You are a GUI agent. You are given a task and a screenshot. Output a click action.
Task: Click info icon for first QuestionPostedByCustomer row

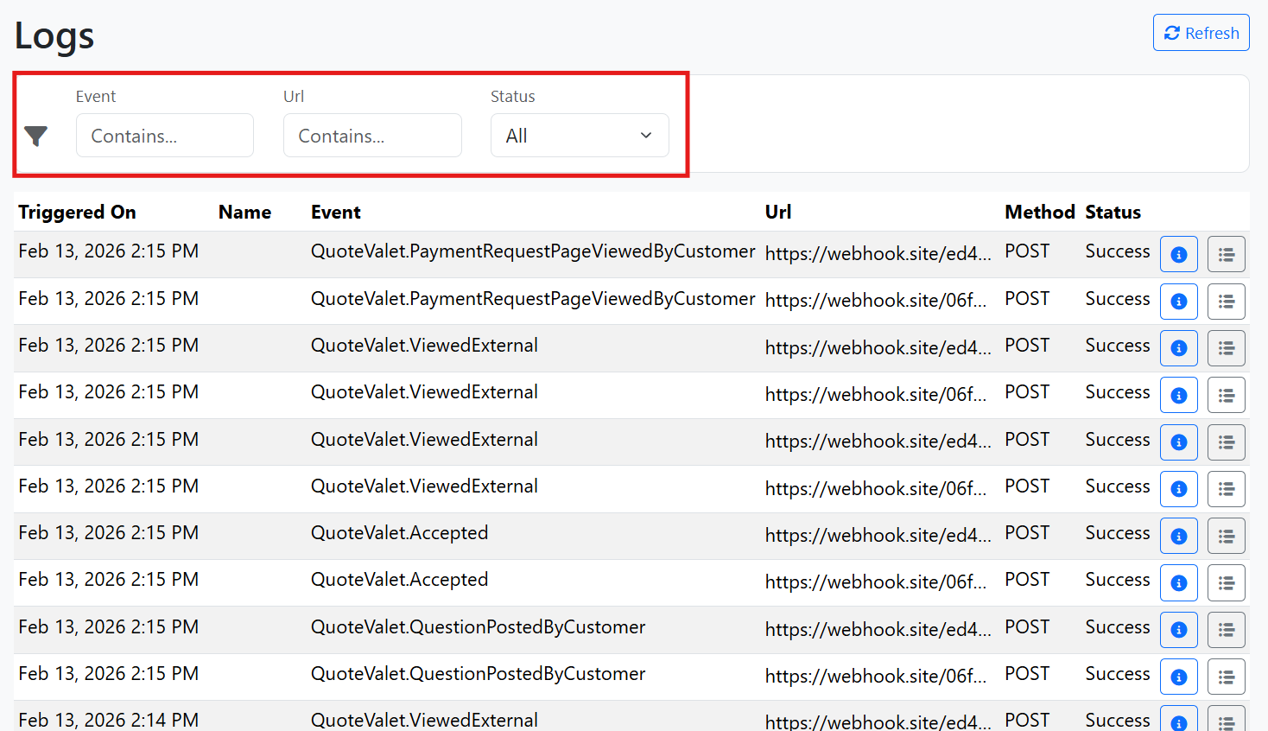pyautogui.click(x=1178, y=630)
